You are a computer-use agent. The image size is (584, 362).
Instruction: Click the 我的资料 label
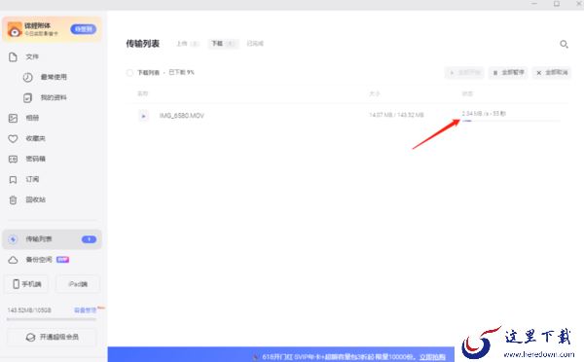54,97
